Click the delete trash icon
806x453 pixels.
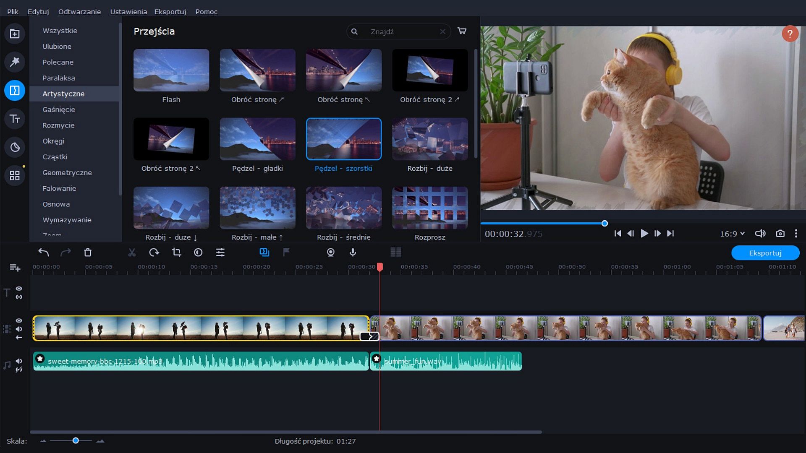(x=88, y=253)
